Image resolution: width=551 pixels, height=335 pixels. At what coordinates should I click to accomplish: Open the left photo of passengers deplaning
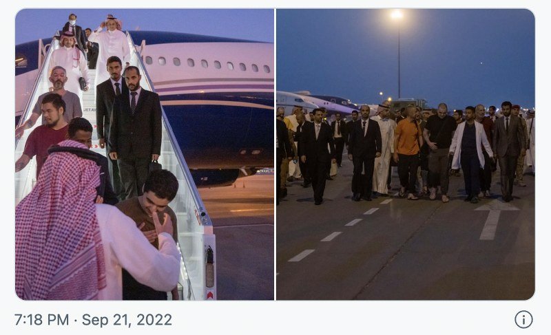[x=145, y=154]
